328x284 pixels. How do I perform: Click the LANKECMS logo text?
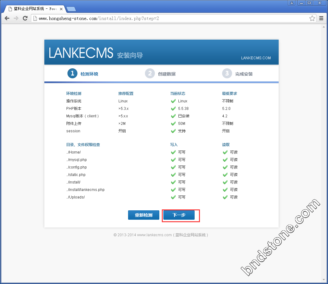tap(81, 53)
